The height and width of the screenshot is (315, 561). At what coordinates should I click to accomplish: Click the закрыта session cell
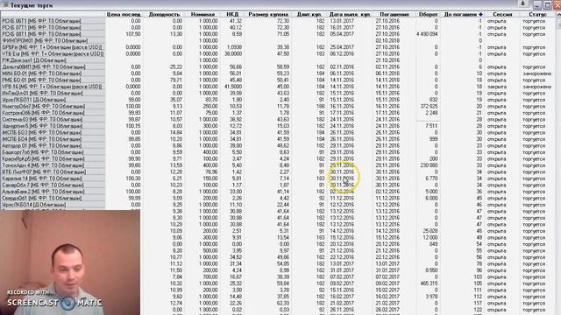click(x=497, y=87)
